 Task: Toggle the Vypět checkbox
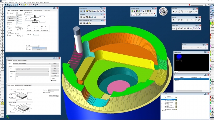28,30
